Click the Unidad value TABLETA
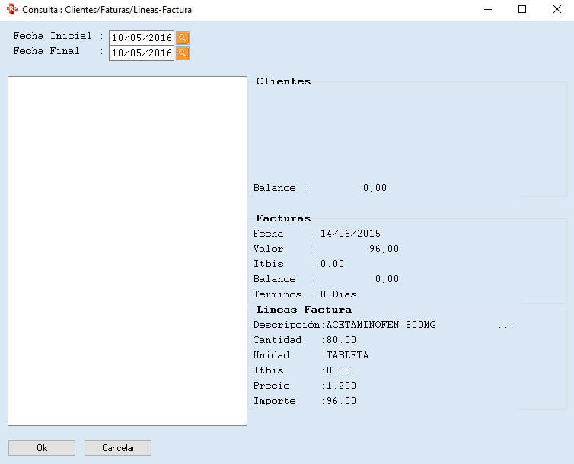 click(x=347, y=355)
